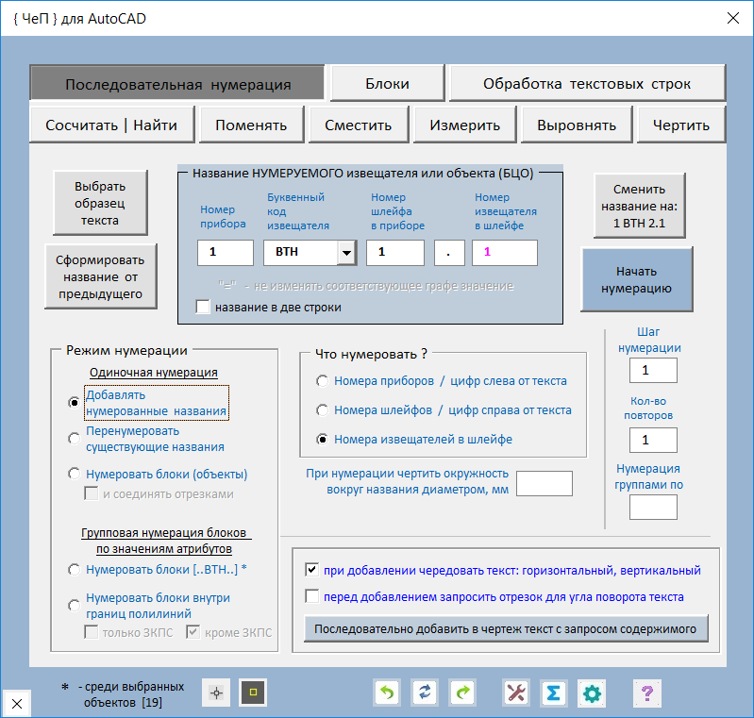Select 'Номера приборов' numbering radio option

[x=323, y=381]
